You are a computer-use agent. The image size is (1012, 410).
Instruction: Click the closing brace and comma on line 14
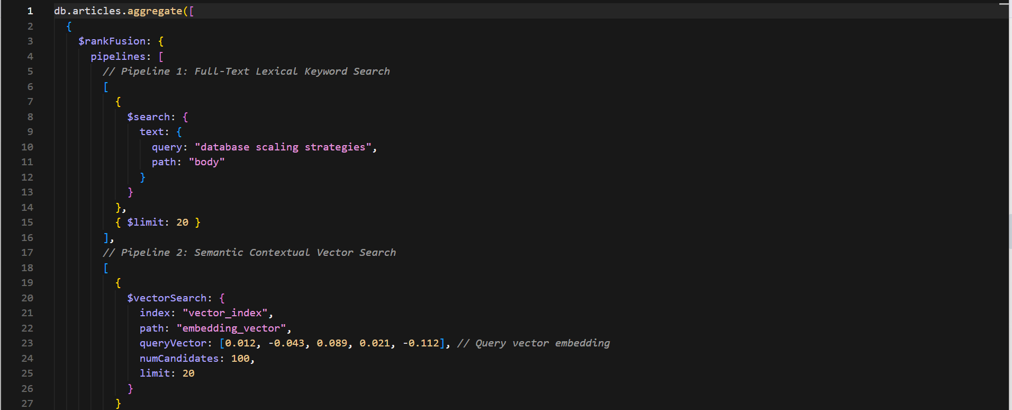click(121, 208)
